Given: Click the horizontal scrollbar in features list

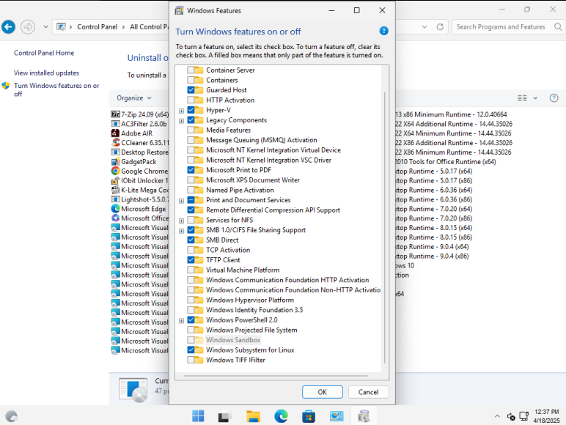Looking at the screenshot, I should point(276,376).
